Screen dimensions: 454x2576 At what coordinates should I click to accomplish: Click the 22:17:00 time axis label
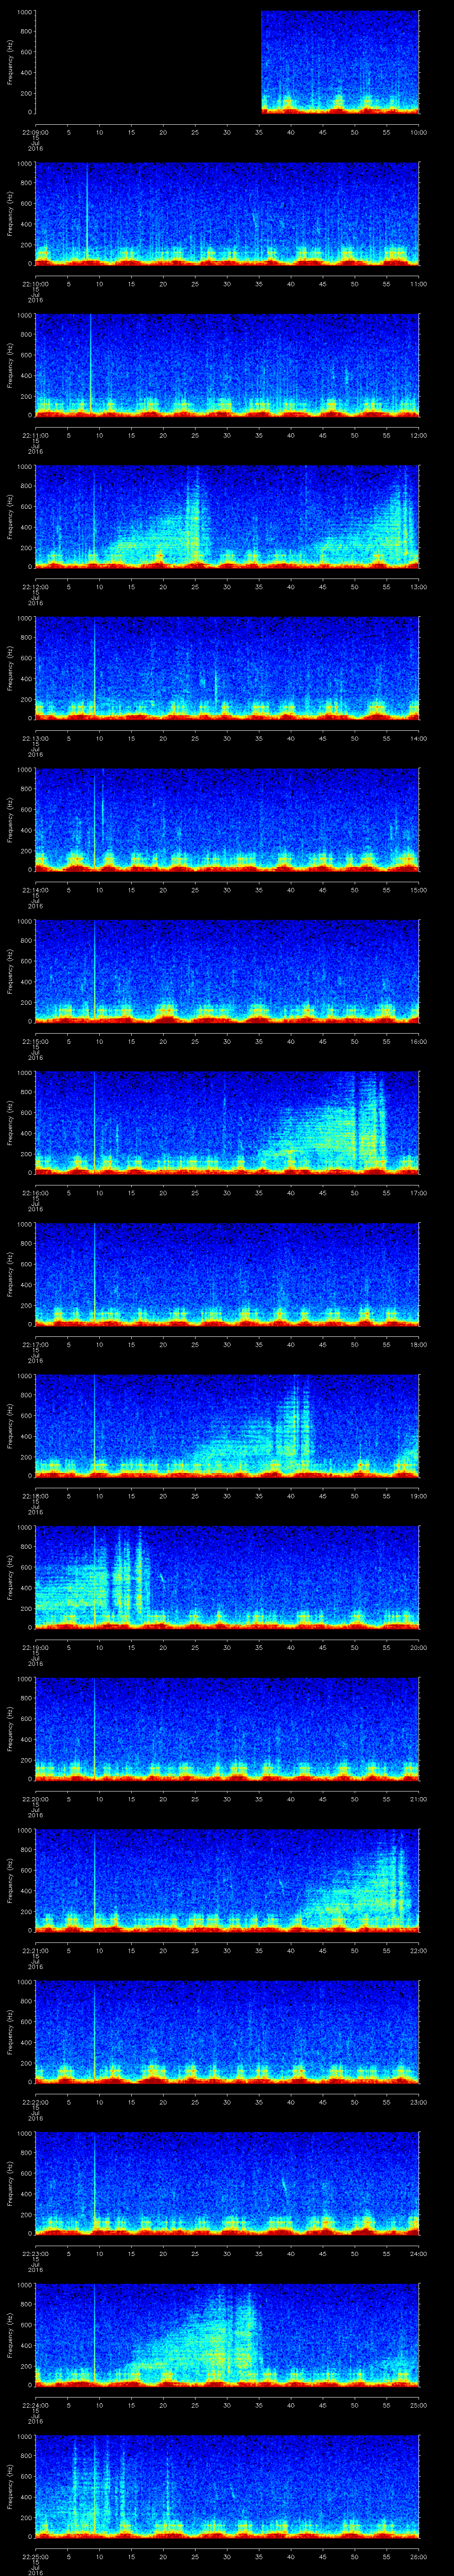point(36,1344)
